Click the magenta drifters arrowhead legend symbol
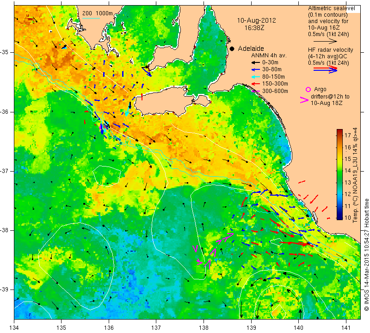Screen dimensions: 370x333 coord(304,100)
